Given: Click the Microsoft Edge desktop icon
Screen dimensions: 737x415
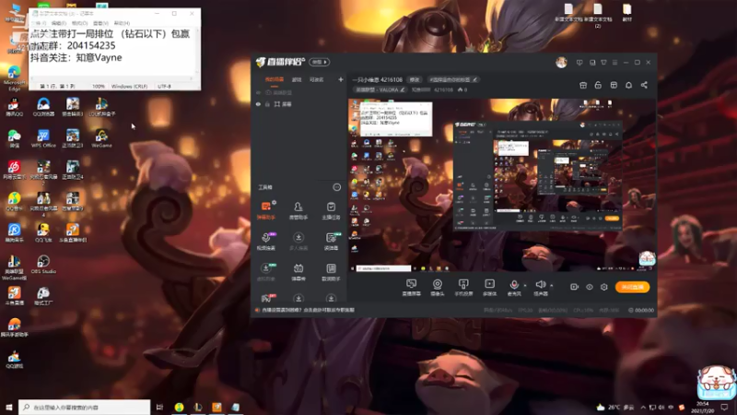Looking at the screenshot, I should point(14,77).
